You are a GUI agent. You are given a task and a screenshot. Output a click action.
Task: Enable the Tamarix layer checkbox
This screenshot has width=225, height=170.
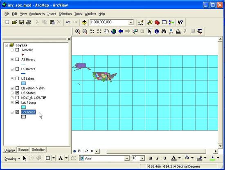click(17, 50)
